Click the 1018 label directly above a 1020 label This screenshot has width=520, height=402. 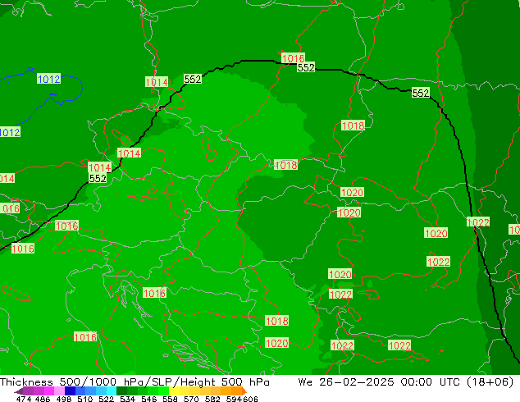pos(277,321)
